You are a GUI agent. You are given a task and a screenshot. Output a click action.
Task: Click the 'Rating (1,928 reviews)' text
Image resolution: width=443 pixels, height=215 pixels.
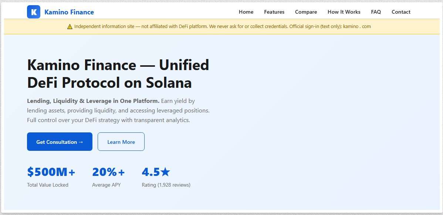(x=166, y=185)
